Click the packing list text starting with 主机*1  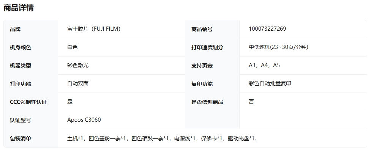[x=161, y=138]
